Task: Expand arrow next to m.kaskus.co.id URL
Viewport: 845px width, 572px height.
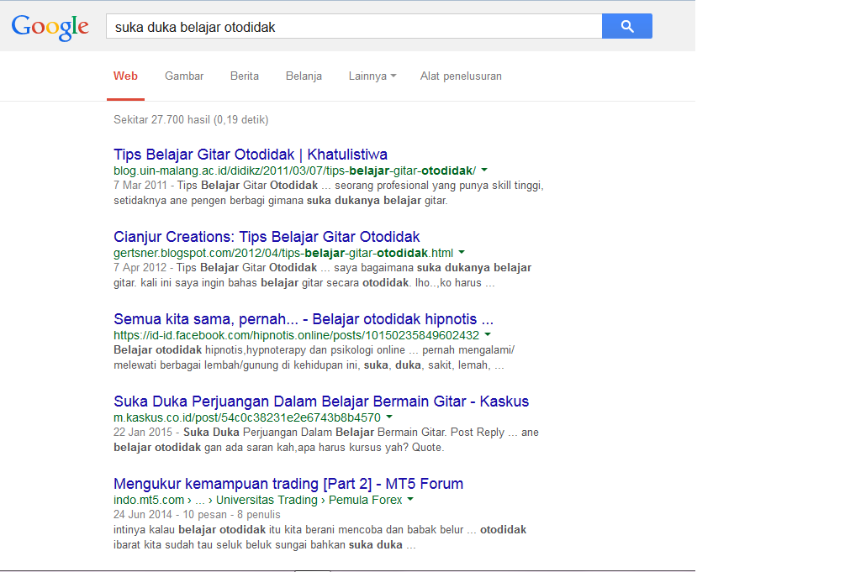Action: pyautogui.click(x=389, y=417)
